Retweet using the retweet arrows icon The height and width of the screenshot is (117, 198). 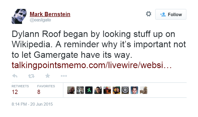31,76
